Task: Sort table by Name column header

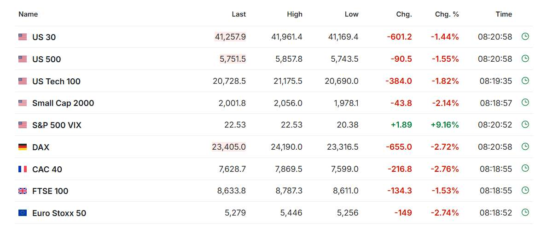Action: click(x=28, y=14)
